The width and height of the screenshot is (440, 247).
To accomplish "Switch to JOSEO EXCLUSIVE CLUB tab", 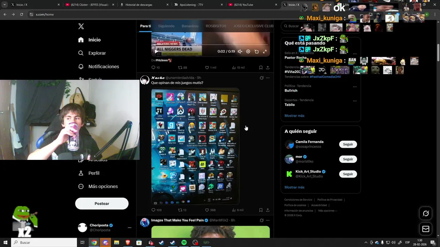I will pyautogui.click(x=253, y=26).
